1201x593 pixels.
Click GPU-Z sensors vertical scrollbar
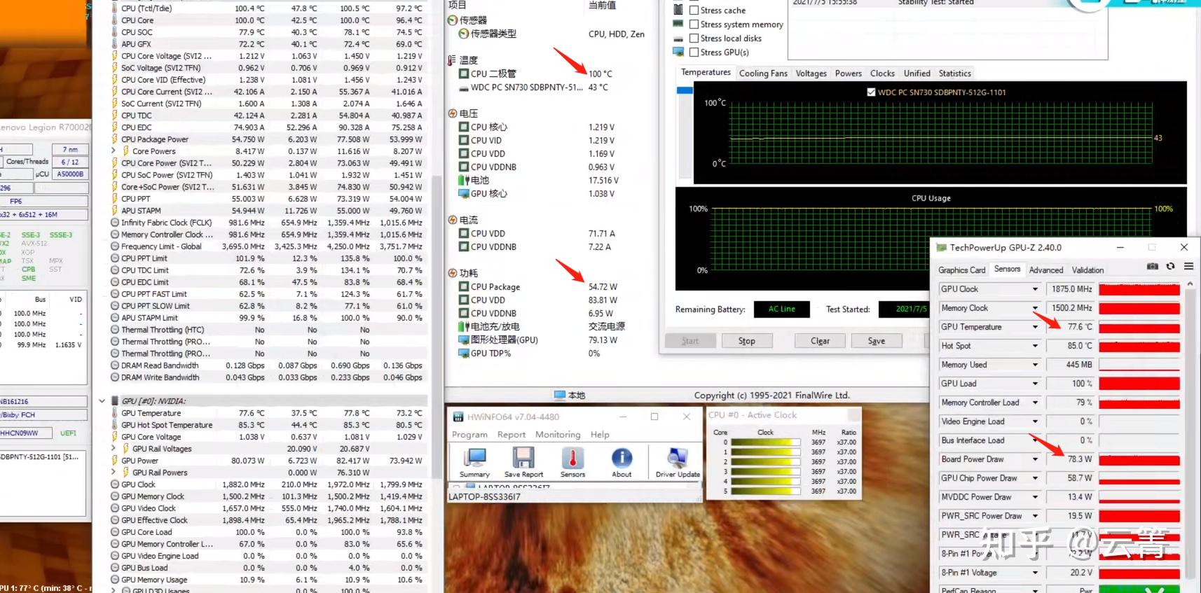(x=1189, y=434)
